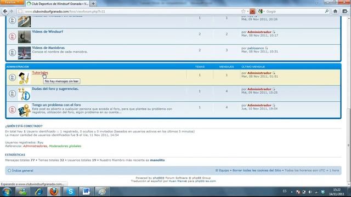
Task: Open El Equipo link
Action: [222, 170]
